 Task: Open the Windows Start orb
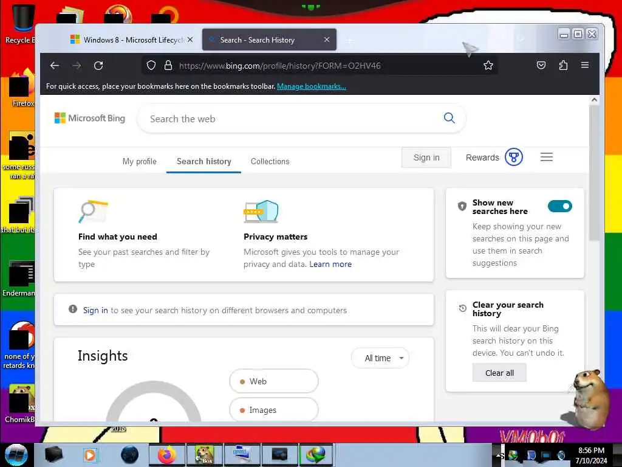pyautogui.click(x=16, y=455)
